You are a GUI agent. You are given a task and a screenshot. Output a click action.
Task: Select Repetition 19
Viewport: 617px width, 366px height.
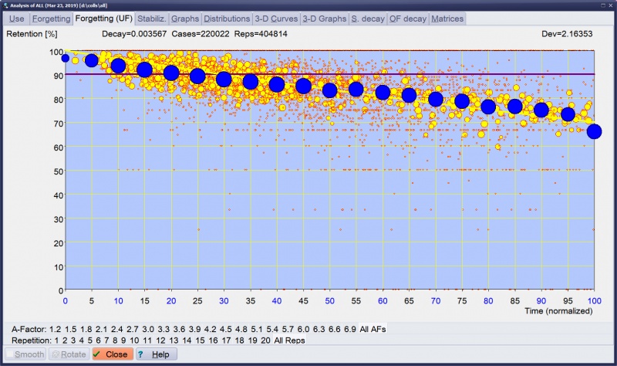[253, 341]
